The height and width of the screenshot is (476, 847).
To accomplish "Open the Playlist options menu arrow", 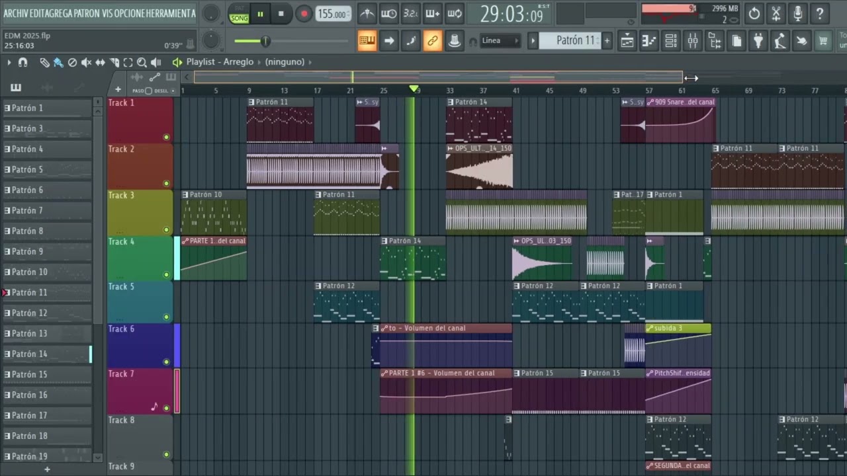I will point(9,62).
